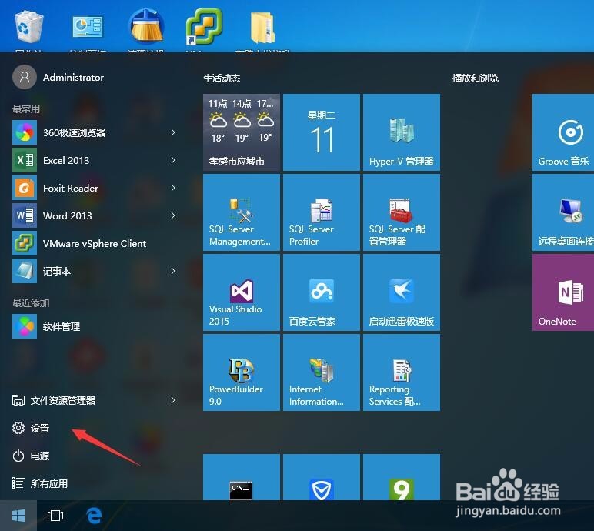Open PowerBuilder 9.0 tile
The width and height of the screenshot is (594, 531).
pos(242,372)
